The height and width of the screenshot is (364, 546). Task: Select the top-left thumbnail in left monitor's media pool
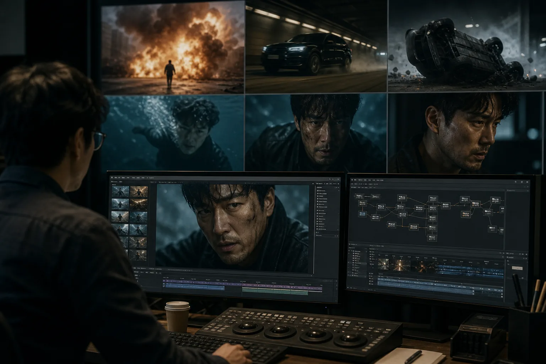pyautogui.click(x=120, y=191)
